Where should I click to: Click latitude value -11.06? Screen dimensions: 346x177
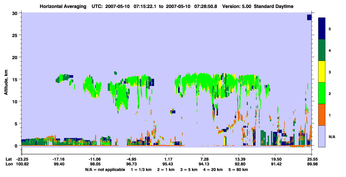pos(94,159)
